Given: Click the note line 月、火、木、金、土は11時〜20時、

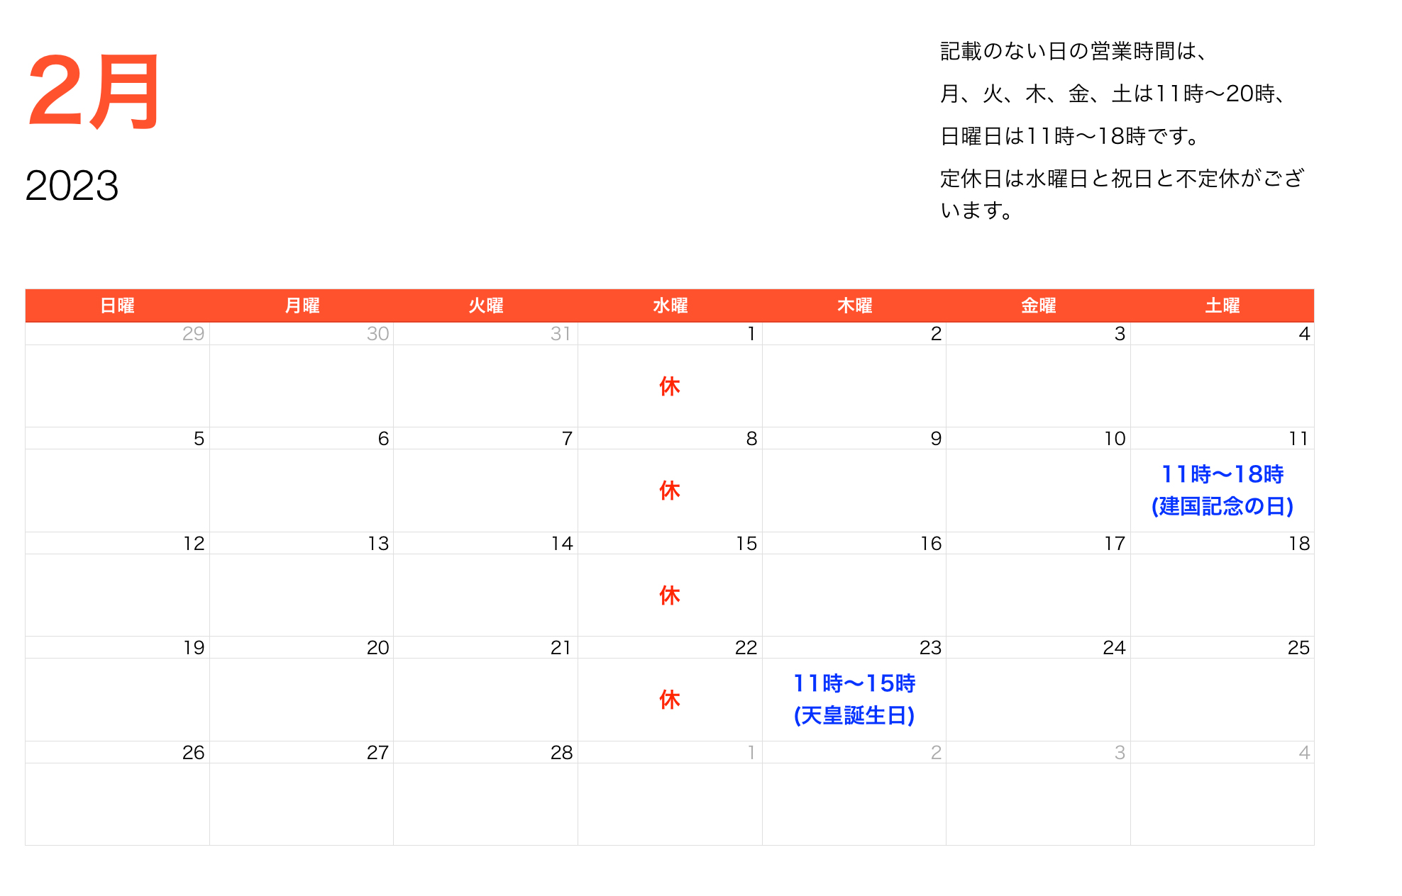Looking at the screenshot, I should [x=1113, y=94].
